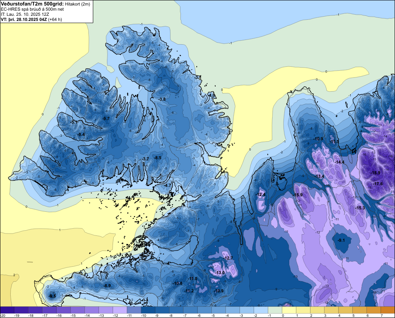Screen dimensions: 395x318
Task: Click the -5.1 temperature label
Action: click(x=74, y=122)
